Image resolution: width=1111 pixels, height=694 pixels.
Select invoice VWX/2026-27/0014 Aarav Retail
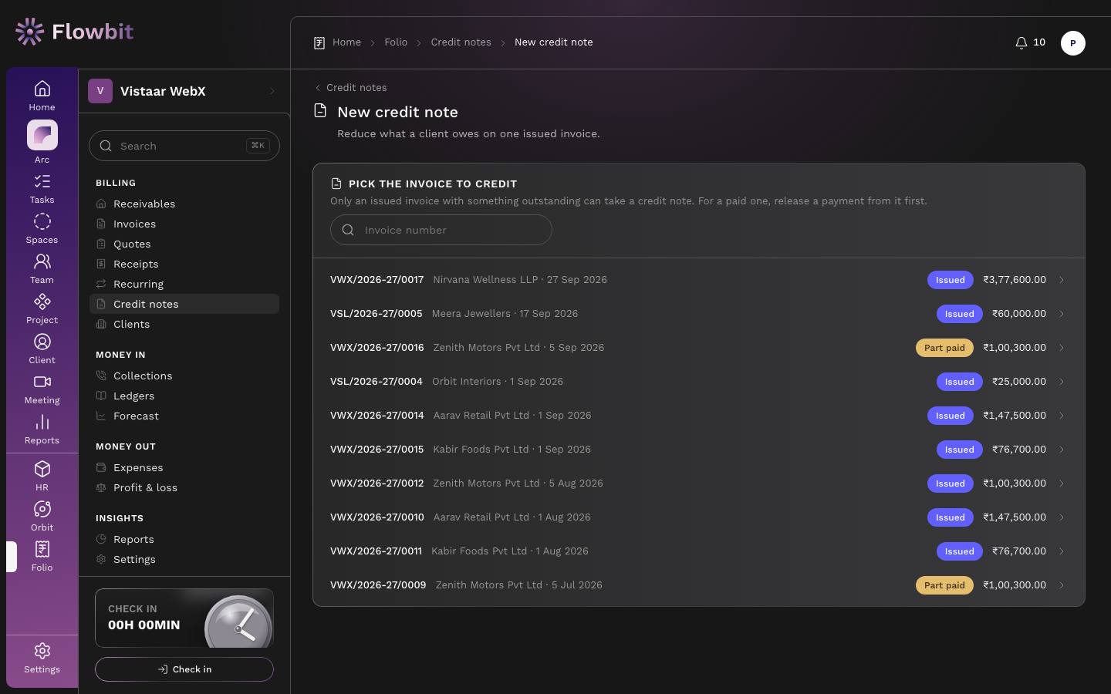pos(699,416)
